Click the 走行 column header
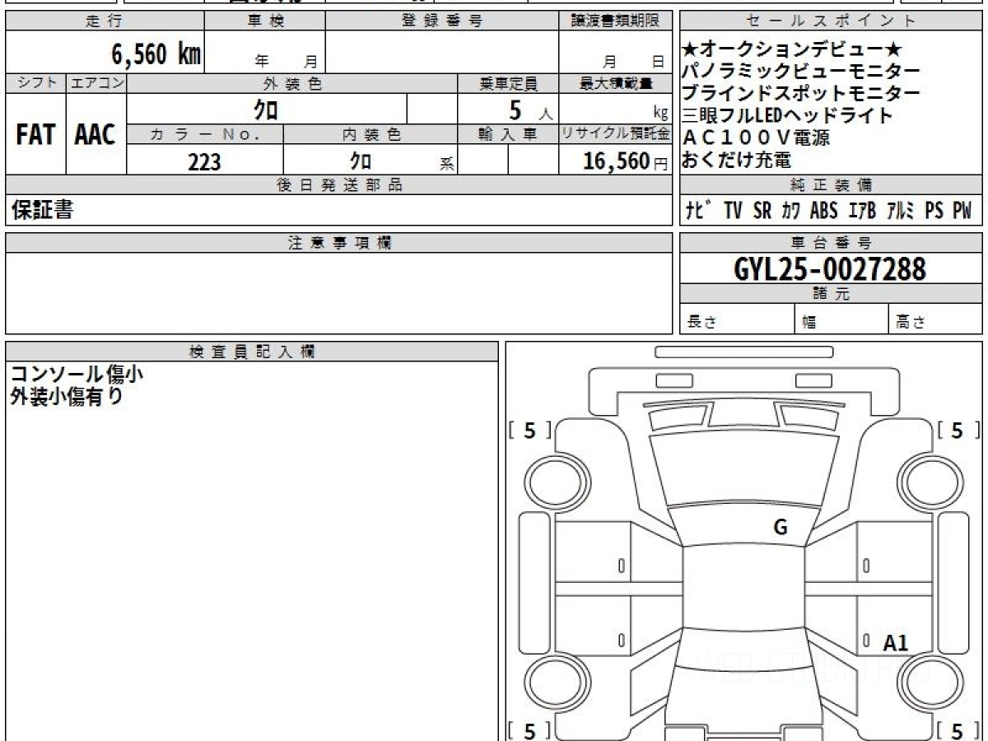Image resolution: width=988 pixels, height=741 pixels. click(105, 21)
